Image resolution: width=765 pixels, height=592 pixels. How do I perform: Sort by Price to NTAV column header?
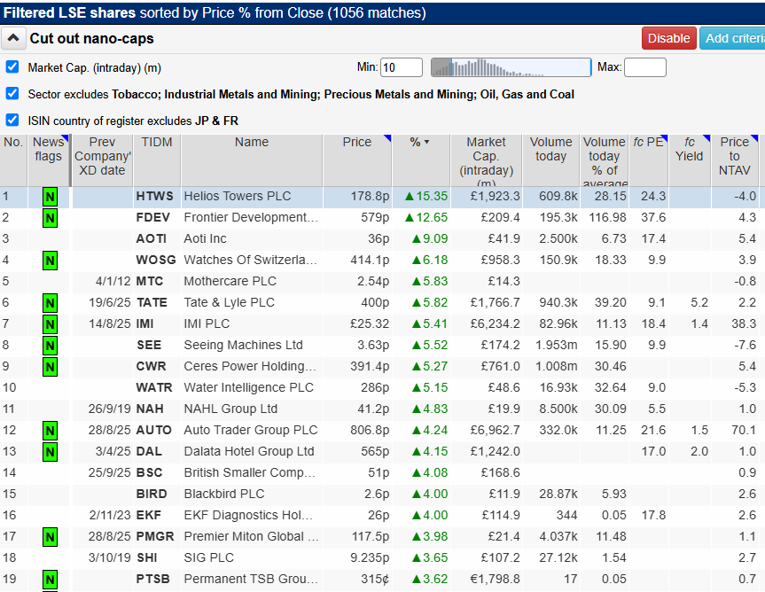point(734,160)
